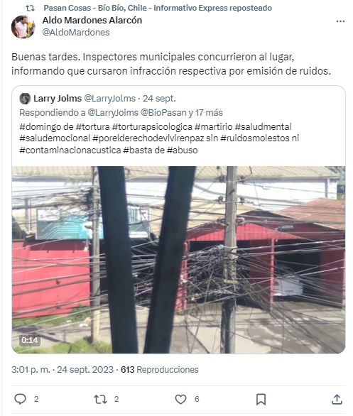Open the three-dot more options menu
This screenshot has width=353, height=416.
340,21
